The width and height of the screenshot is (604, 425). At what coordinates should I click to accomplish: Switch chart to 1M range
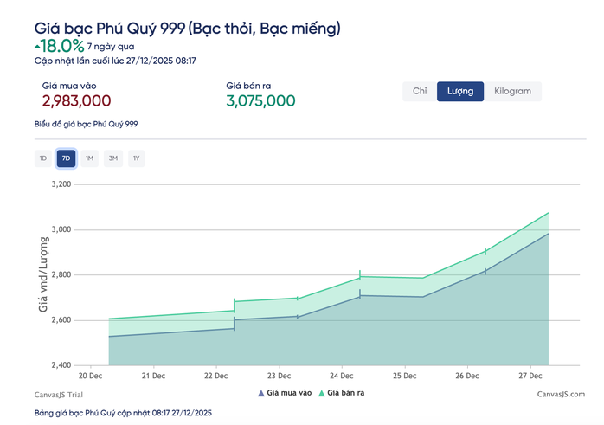click(x=89, y=158)
